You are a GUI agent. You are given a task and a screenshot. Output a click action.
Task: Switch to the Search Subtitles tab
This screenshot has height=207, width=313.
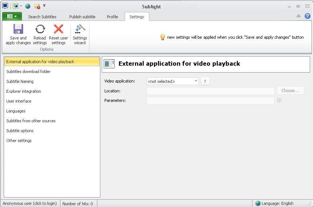click(x=42, y=17)
